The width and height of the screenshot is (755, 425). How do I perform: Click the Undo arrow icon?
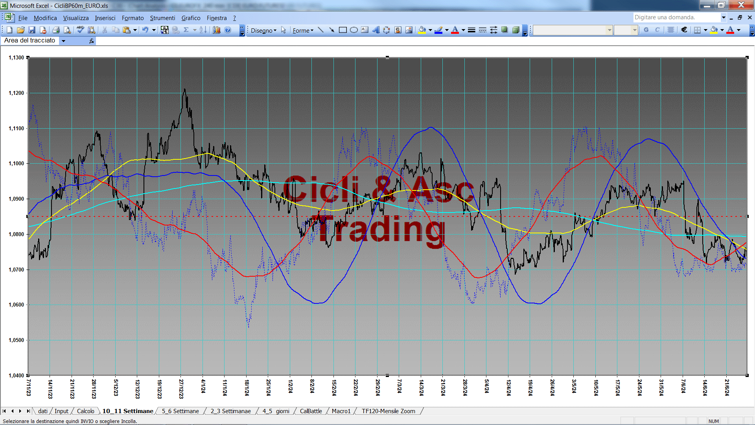tap(145, 30)
